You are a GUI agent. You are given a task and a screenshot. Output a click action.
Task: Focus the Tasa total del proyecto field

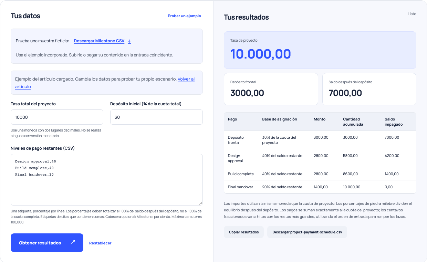[57, 117]
